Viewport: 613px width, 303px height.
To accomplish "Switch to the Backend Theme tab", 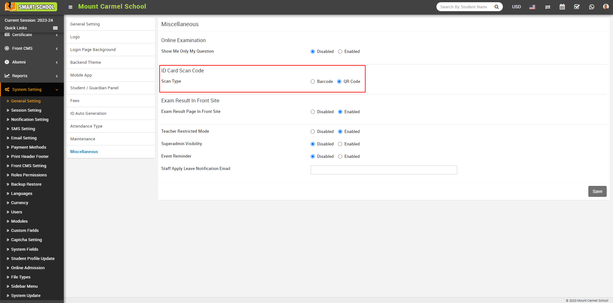I will pyautogui.click(x=86, y=63).
